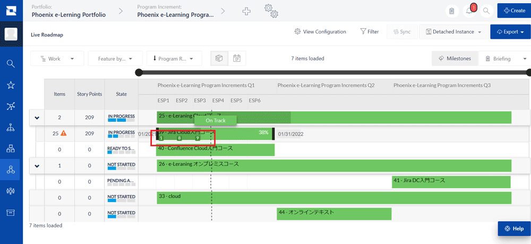Open the starred favorites sidebar icon

coord(11,85)
